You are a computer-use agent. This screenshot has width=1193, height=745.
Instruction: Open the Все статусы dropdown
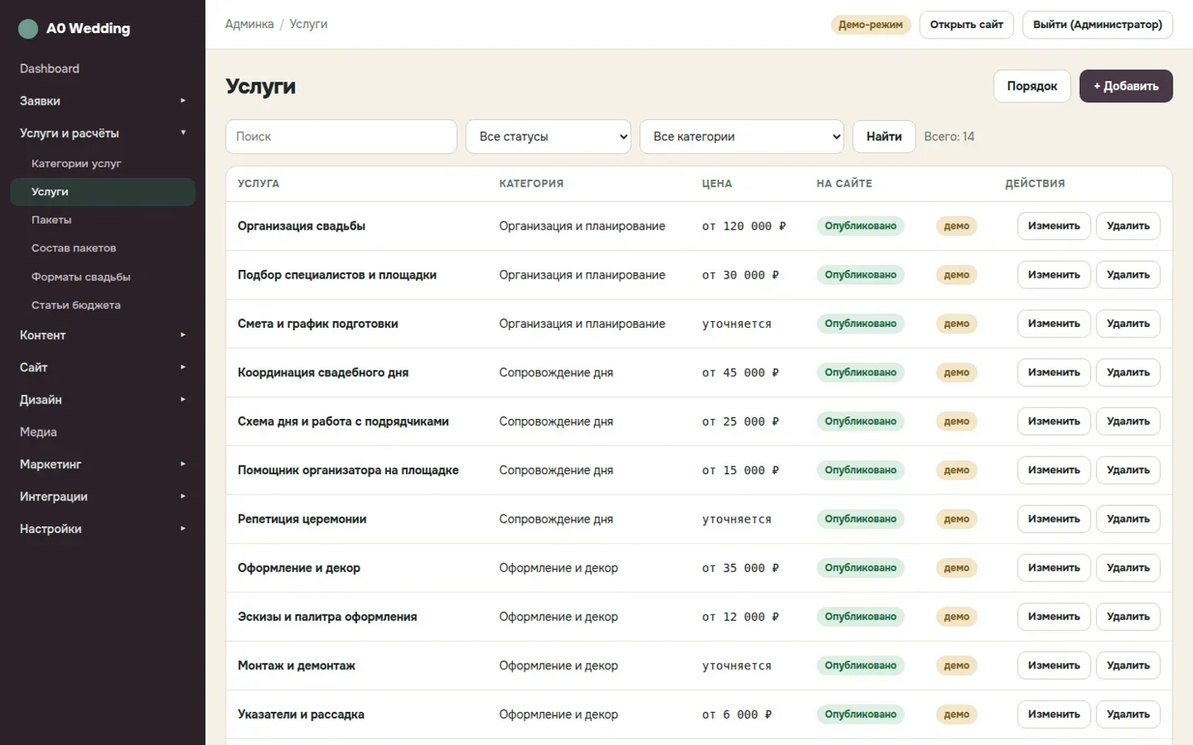pyautogui.click(x=548, y=136)
